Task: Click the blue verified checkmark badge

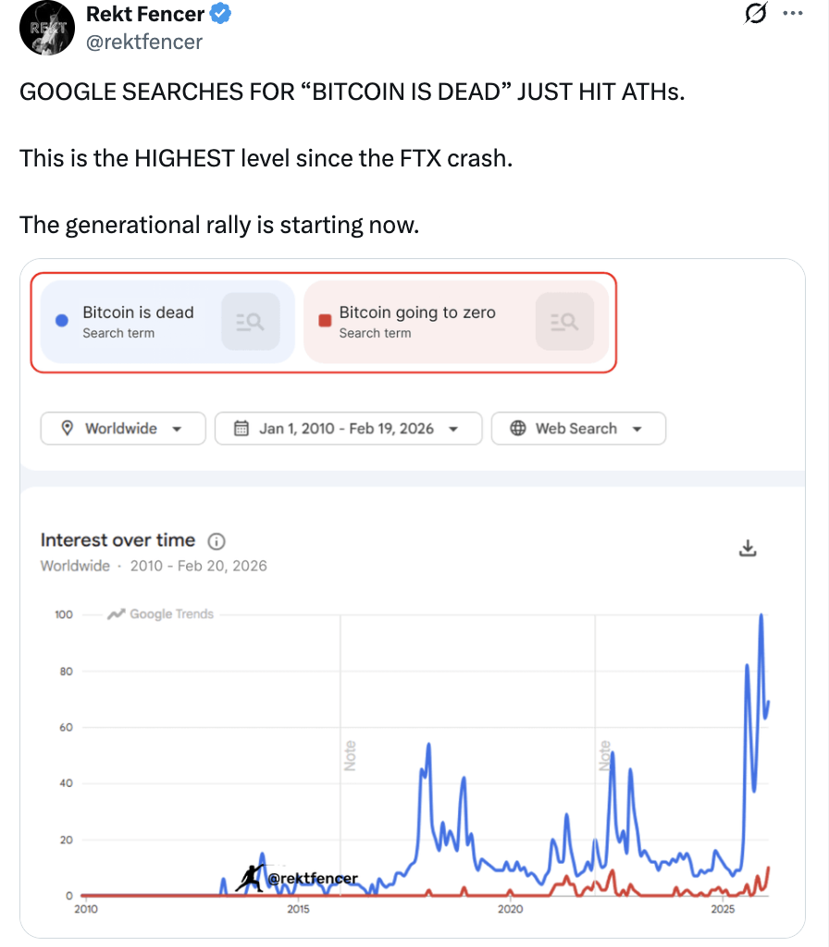Action: (221, 14)
